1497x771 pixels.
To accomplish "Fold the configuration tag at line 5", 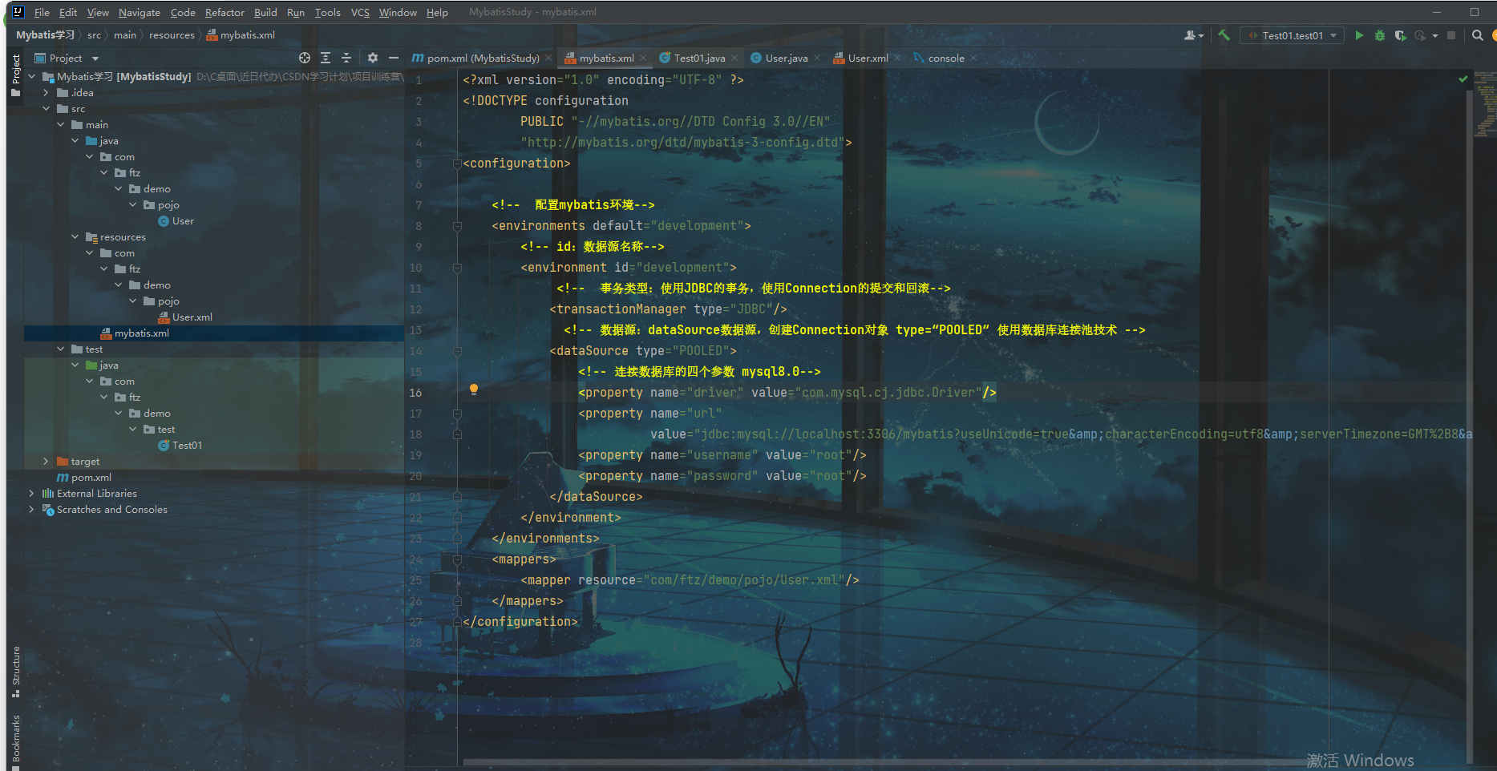I will click(x=457, y=163).
